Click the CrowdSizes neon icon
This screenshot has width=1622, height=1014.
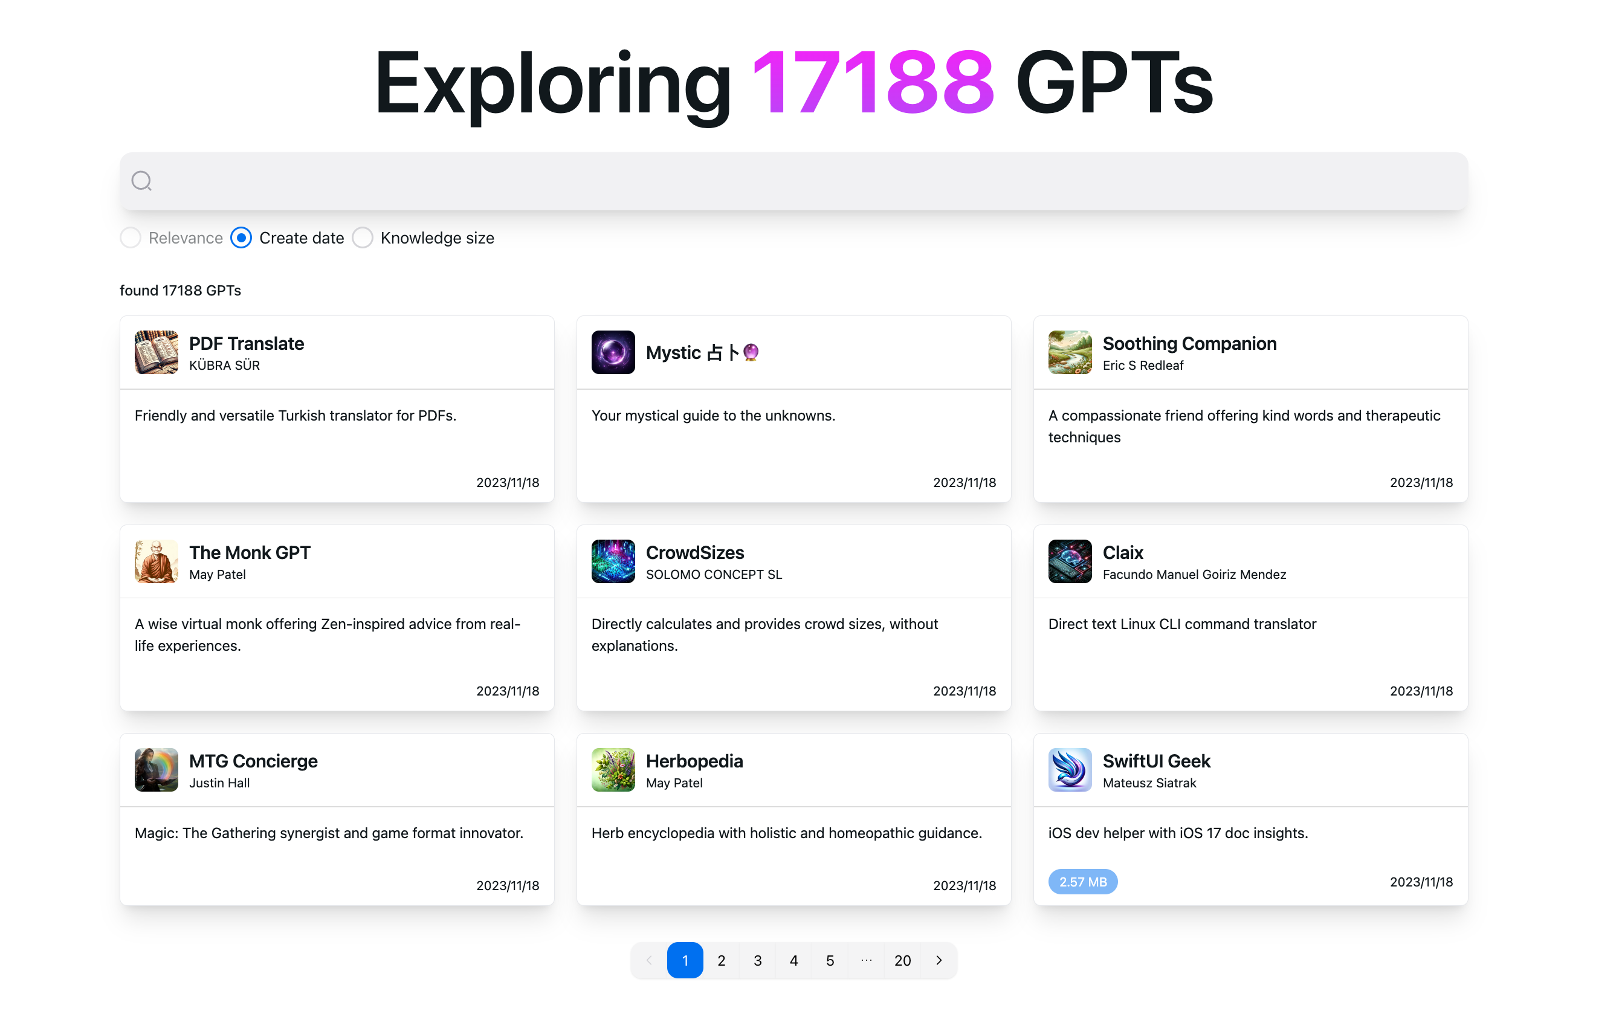(x=613, y=561)
